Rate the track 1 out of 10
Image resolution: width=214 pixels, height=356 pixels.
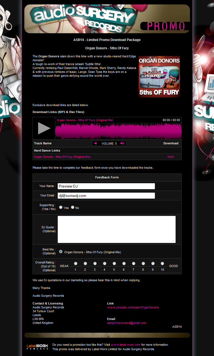point(76,263)
